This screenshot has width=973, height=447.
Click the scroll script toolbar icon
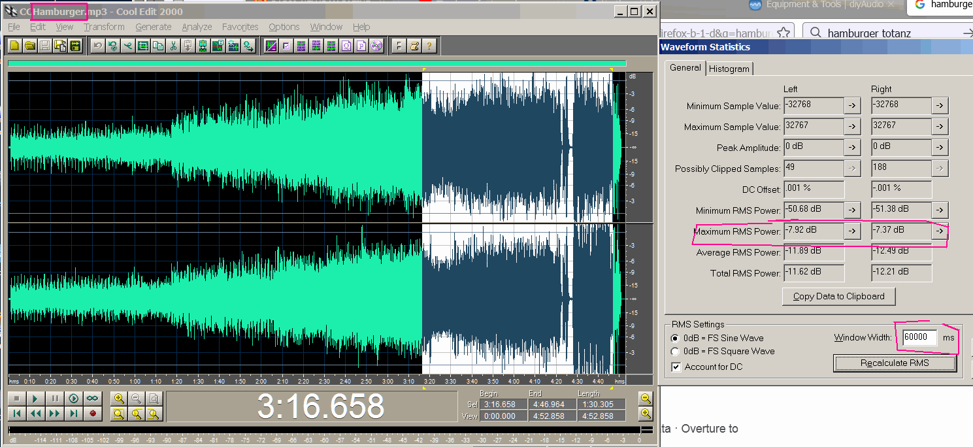click(414, 46)
